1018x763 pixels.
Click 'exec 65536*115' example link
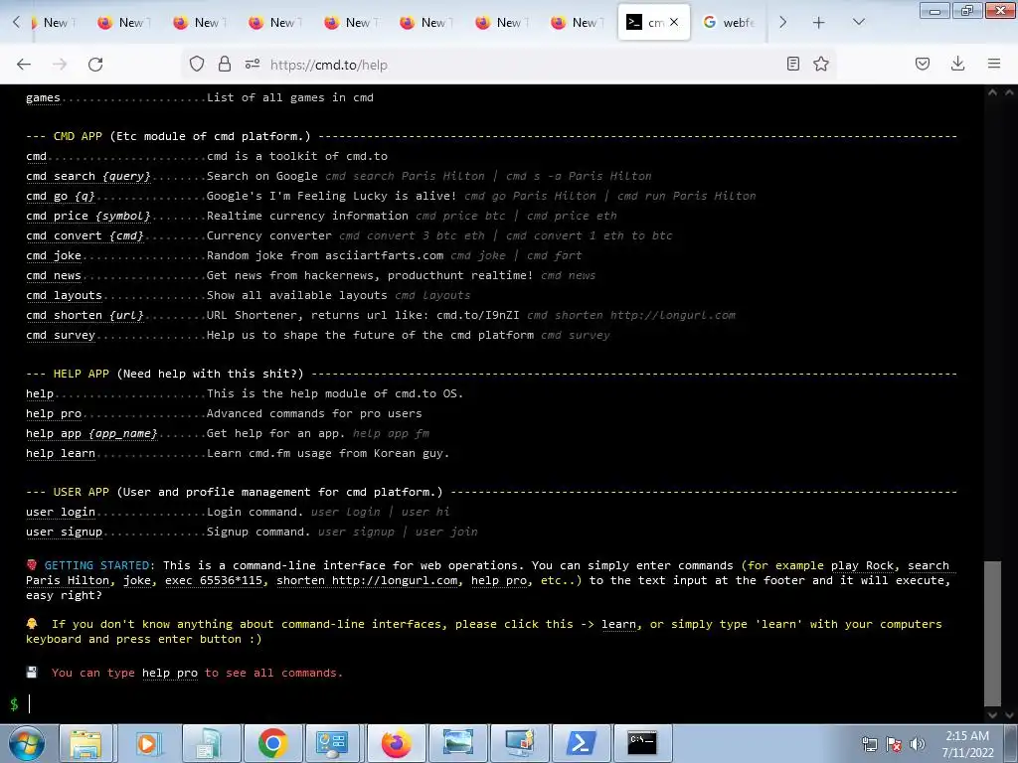pyautogui.click(x=215, y=580)
